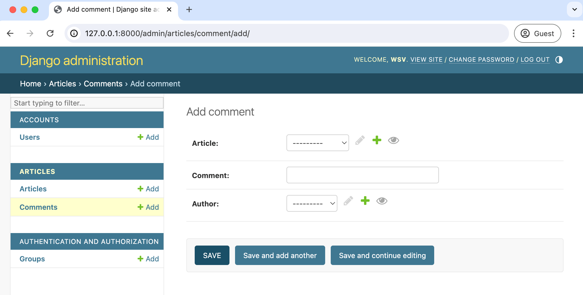Click Add next to Articles
The height and width of the screenshot is (295, 583).
tap(148, 189)
